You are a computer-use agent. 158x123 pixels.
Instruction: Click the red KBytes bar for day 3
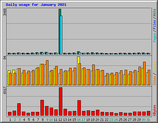tap(19, 109)
